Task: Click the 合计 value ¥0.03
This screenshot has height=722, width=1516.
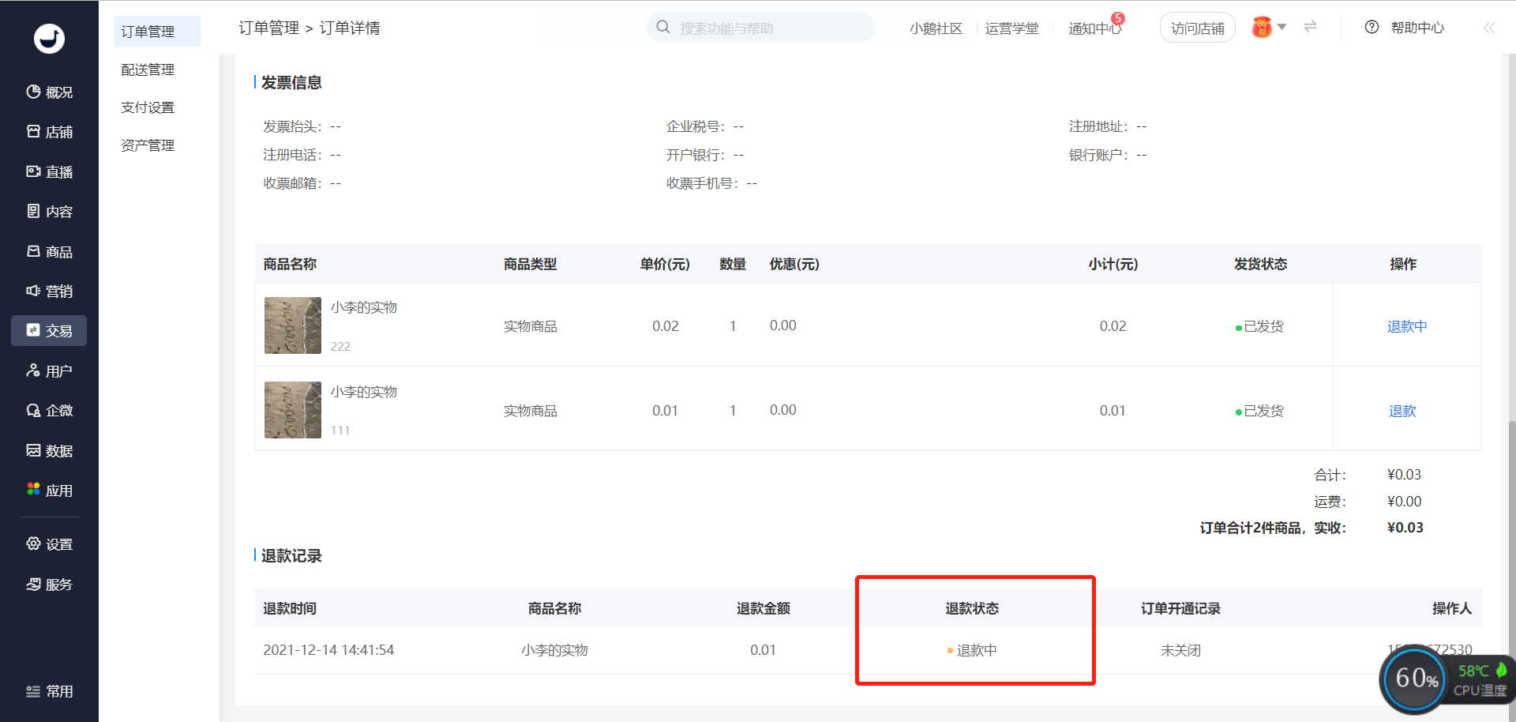Action: click(x=1405, y=475)
